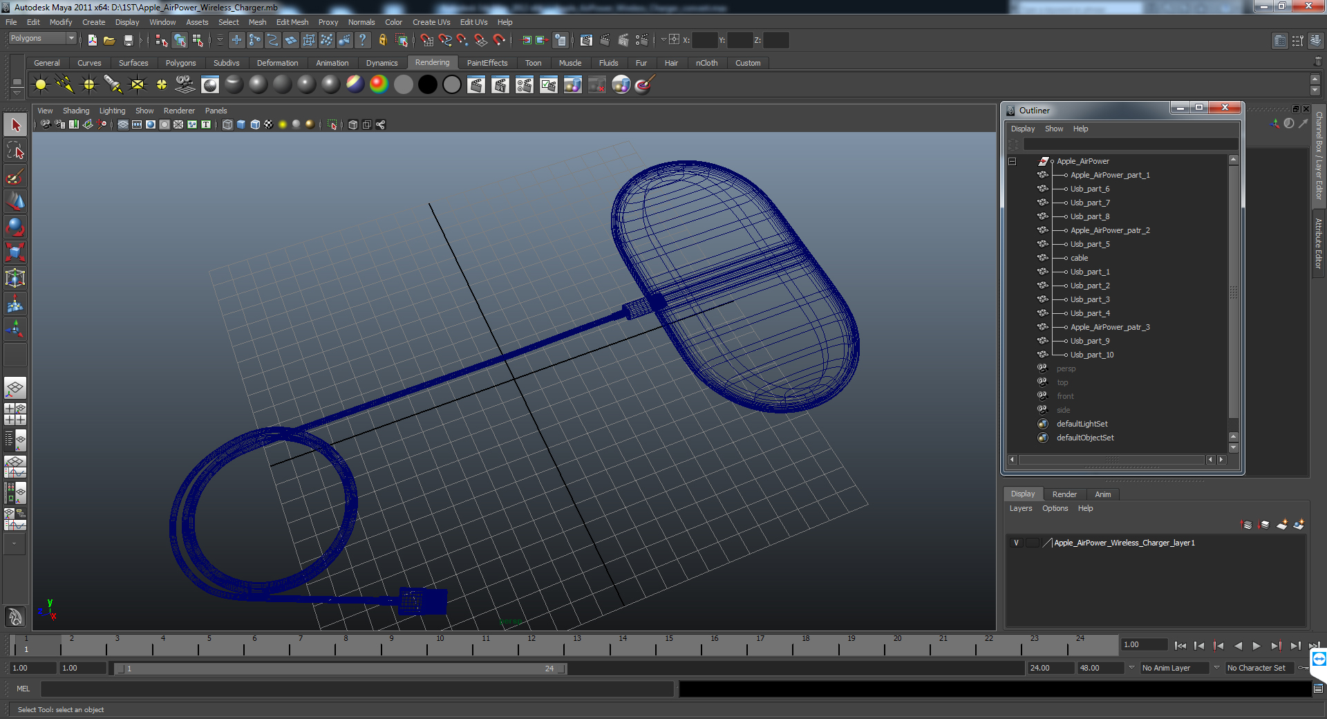Open the No Character Set dropdown
Screen dimensions: 1327x719
pos(1259,668)
